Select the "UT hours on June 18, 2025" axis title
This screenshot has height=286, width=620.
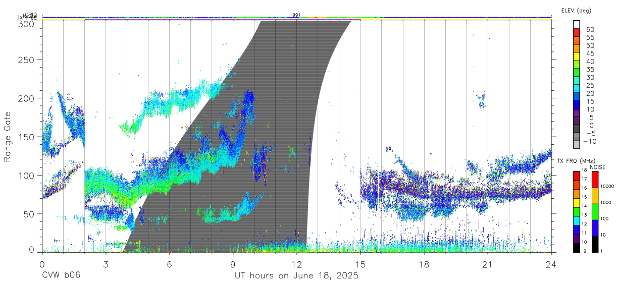pos(296,276)
